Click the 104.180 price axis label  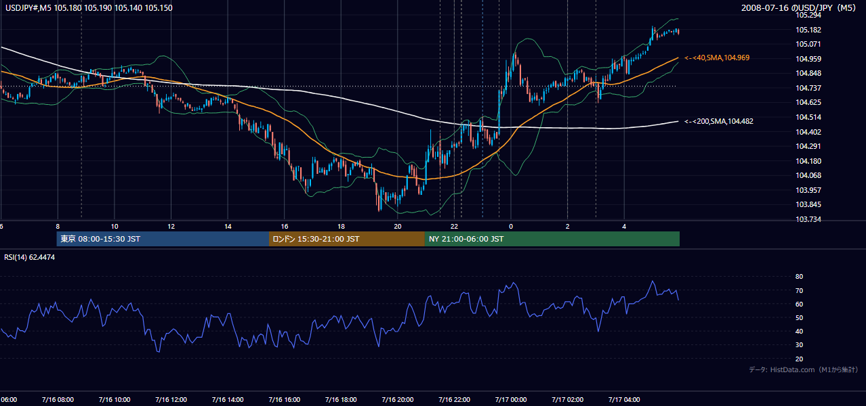pos(808,161)
